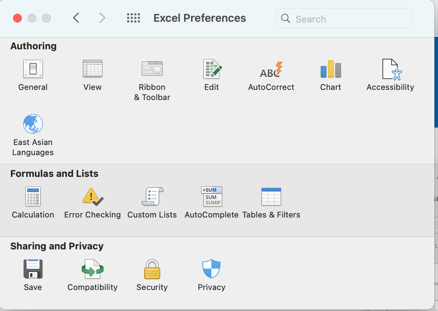Close the Excel Preferences window
438x311 pixels.
click(x=17, y=18)
